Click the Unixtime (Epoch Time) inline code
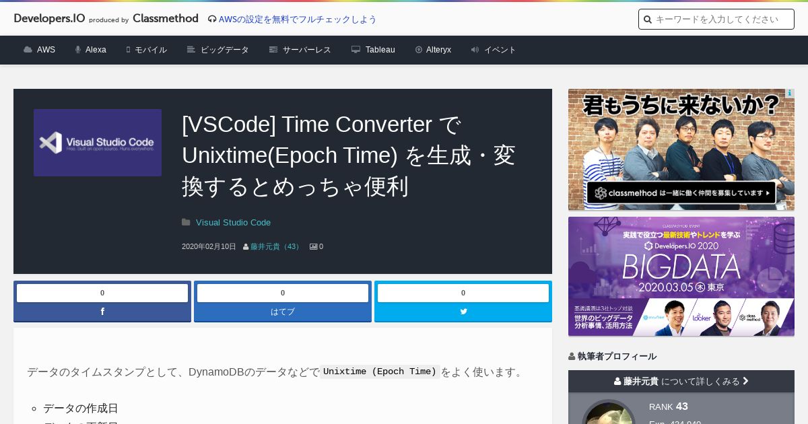Viewport: 808px width, 424px height. [380, 372]
